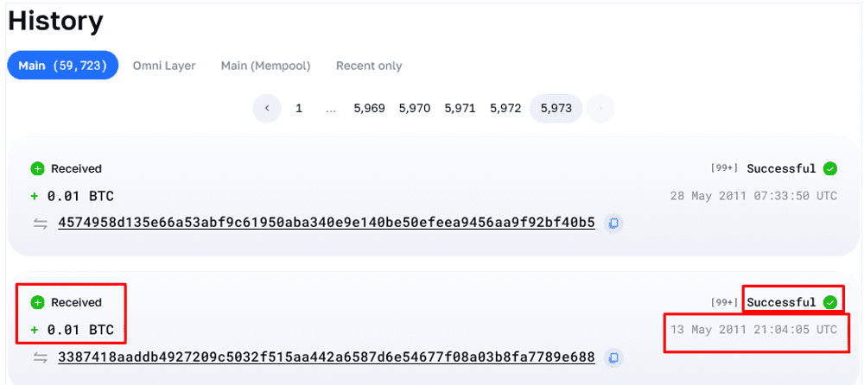Go to page 5,969

[x=369, y=109]
